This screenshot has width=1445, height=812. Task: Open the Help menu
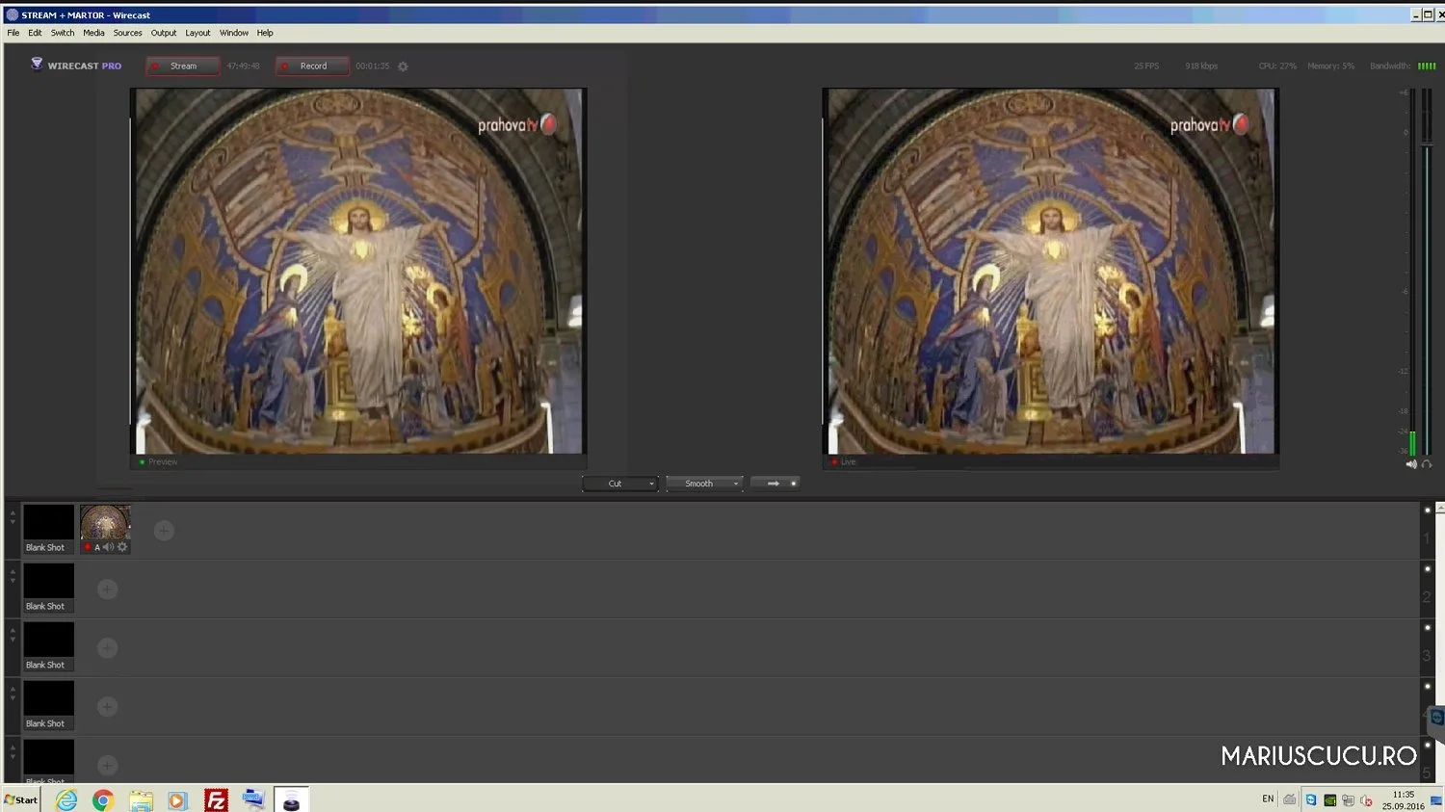coord(265,33)
